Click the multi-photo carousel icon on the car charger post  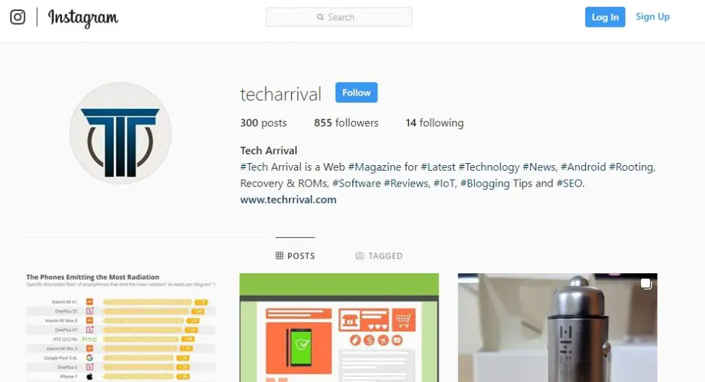pos(646,284)
